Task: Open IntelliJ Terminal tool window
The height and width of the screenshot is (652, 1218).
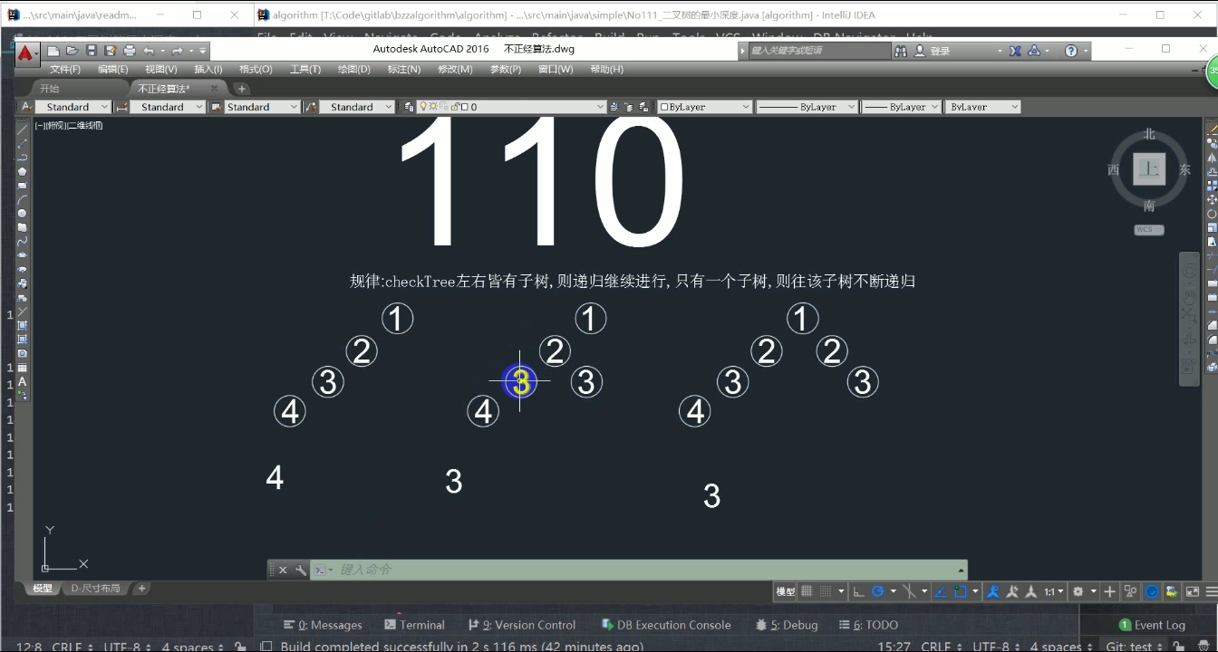Action: pos(414,625)
